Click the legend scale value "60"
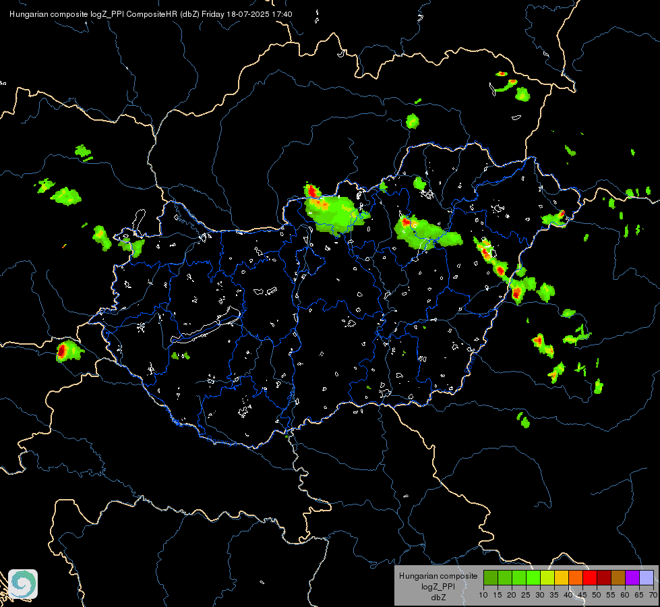 (625, 595)
